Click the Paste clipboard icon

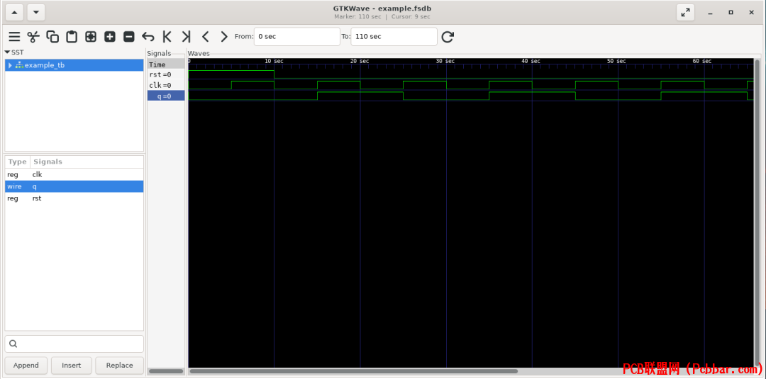pyautogui.click(x=72, y=37)
